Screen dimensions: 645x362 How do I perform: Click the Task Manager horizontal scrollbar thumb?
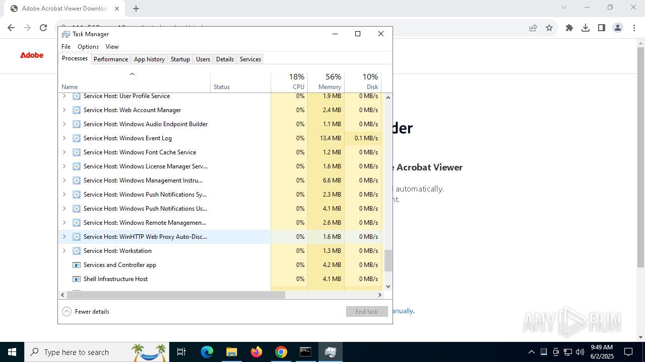coord(176,295)
